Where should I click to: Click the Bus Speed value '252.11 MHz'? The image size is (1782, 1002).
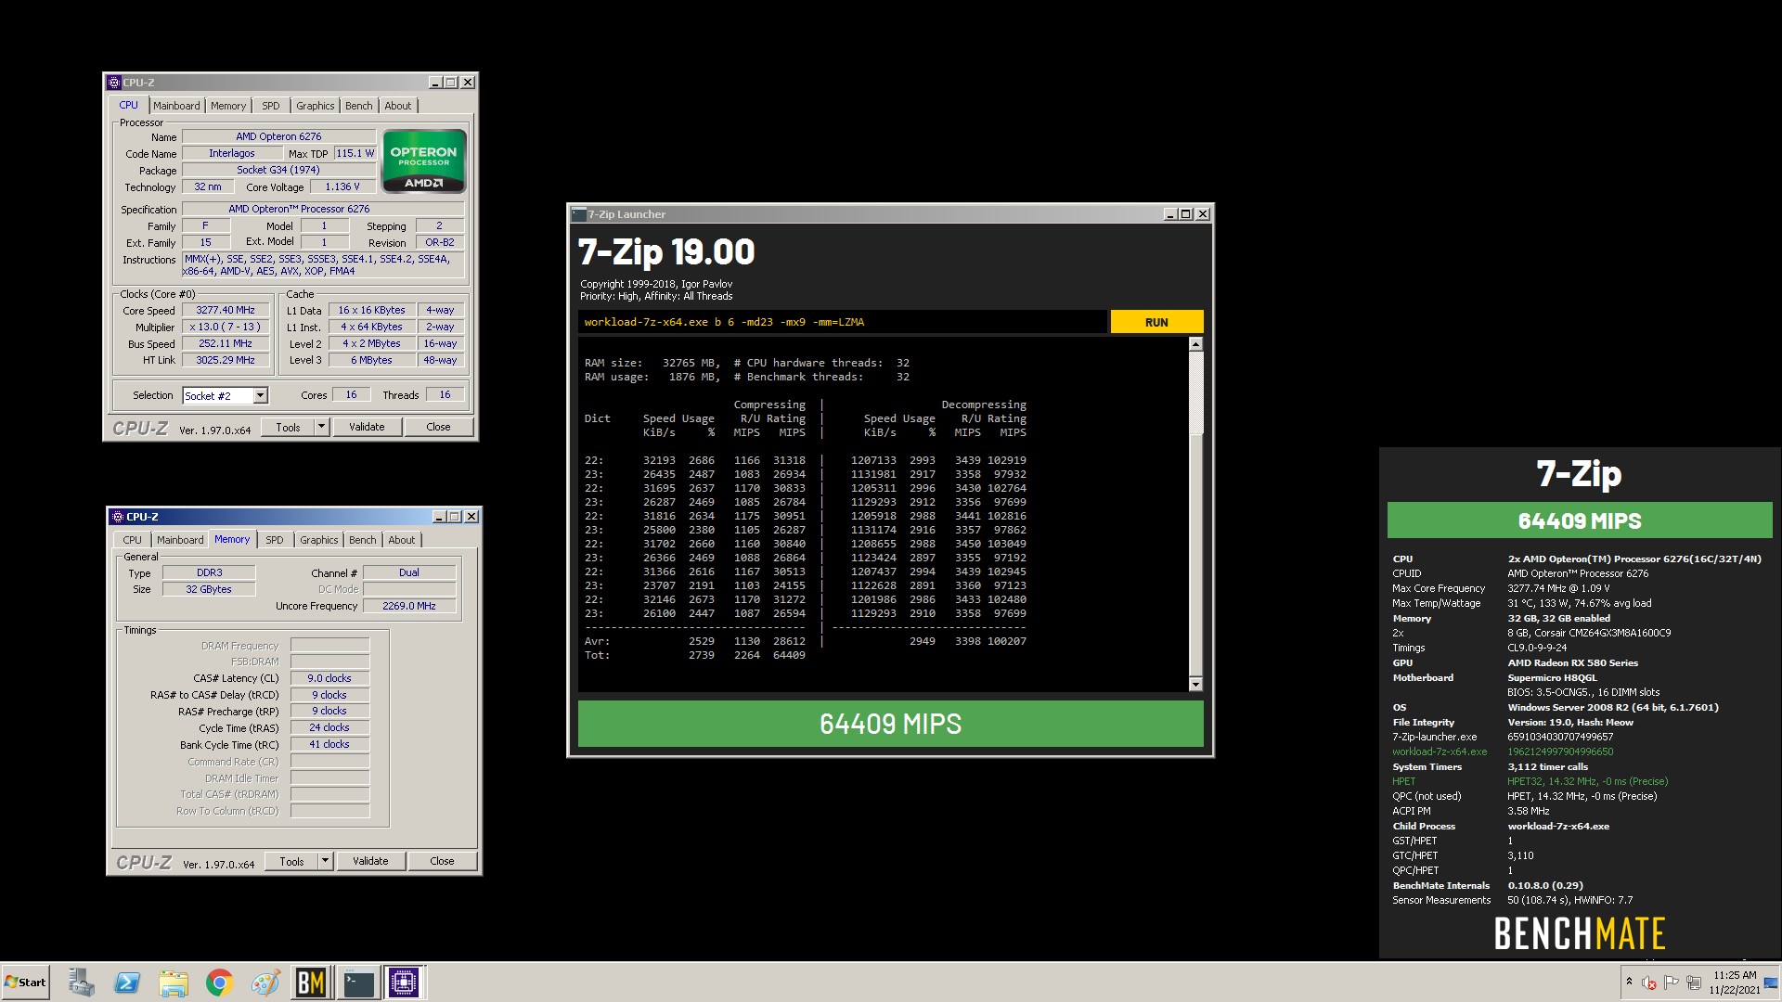(226, 343)
